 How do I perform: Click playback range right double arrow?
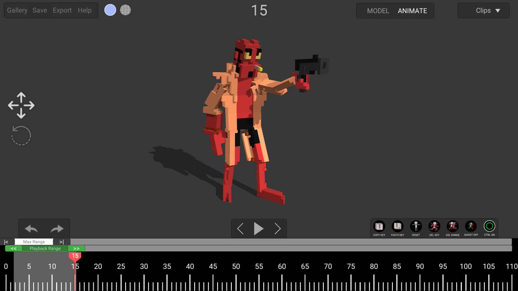coord(76,248)
